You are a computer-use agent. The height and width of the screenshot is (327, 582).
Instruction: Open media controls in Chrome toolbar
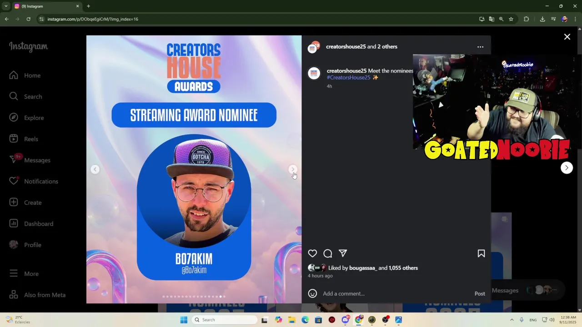point(553,19)
